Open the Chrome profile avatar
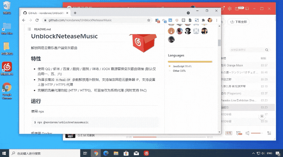Image resolution: width=283 pixels, height=157 pixels. coord(210,20)
